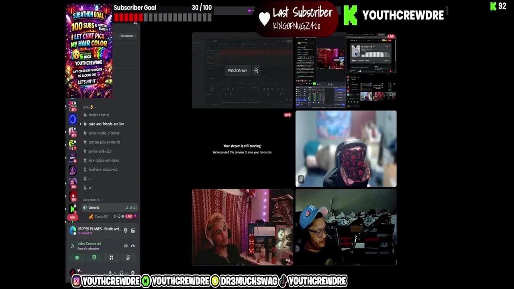Click the connection signal icon beside Video Connected
This screenshot has height=289, width=514.
[72, 246]
